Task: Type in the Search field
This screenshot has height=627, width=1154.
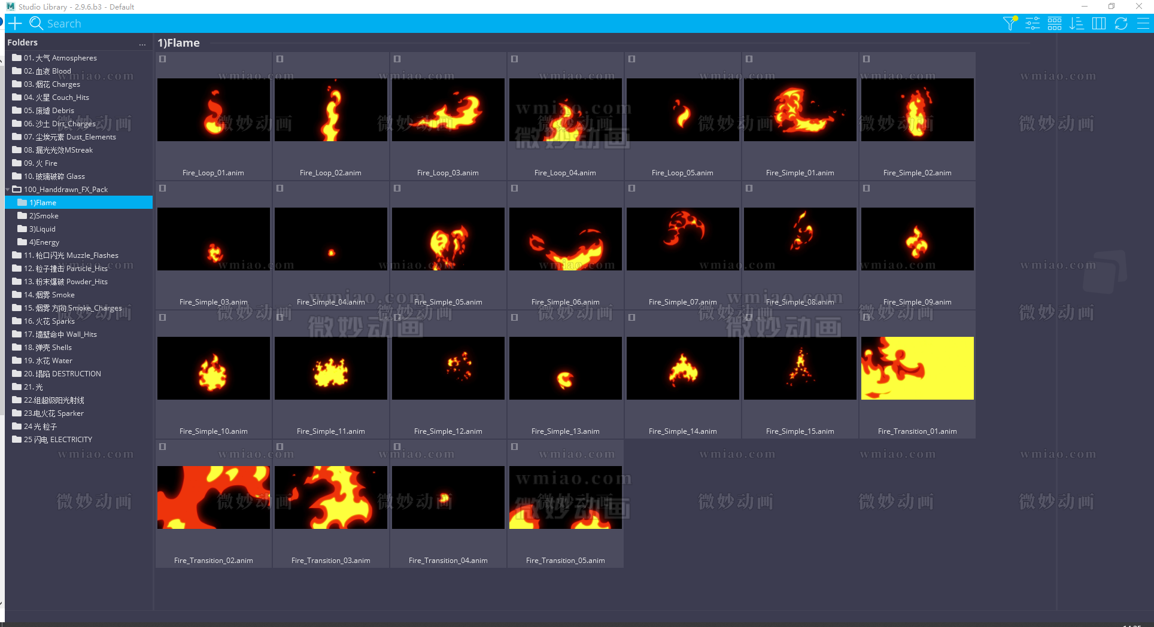Action: (180, 23)
